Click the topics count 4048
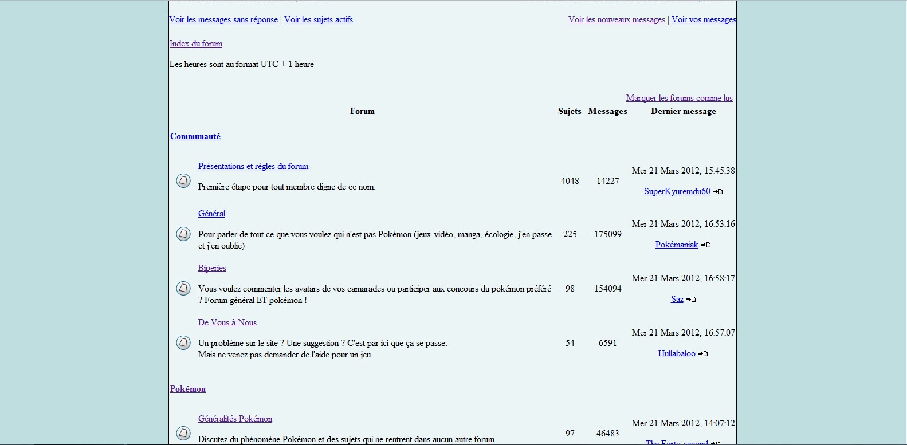The image size is (907, 445). (570, 181)
